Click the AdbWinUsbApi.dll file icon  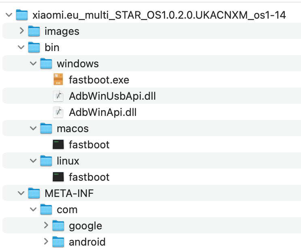pos(58,96)
